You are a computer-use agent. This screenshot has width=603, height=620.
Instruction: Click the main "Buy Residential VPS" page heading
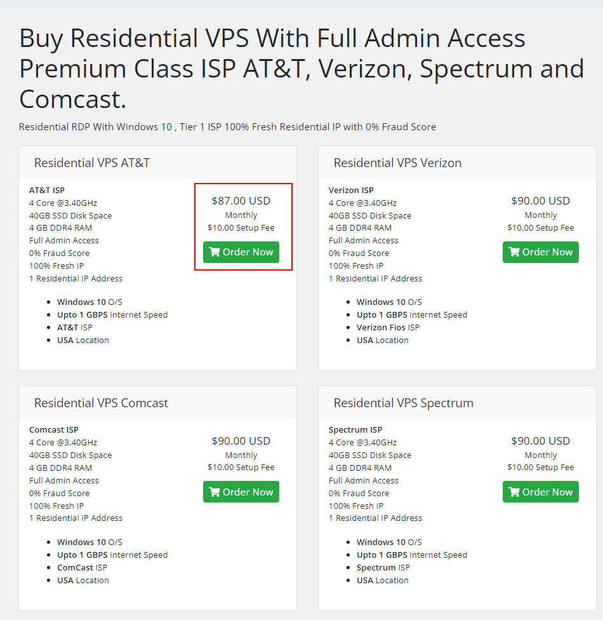tap(301, 69)
